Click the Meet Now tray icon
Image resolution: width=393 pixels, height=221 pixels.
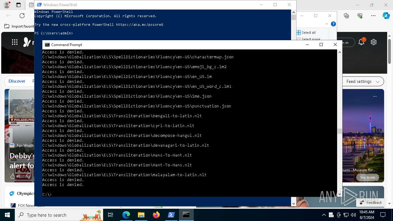339,215
